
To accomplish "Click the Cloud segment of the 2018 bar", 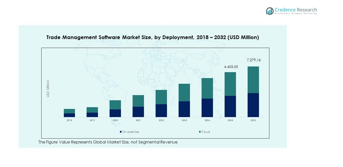I will coord(69,111).
